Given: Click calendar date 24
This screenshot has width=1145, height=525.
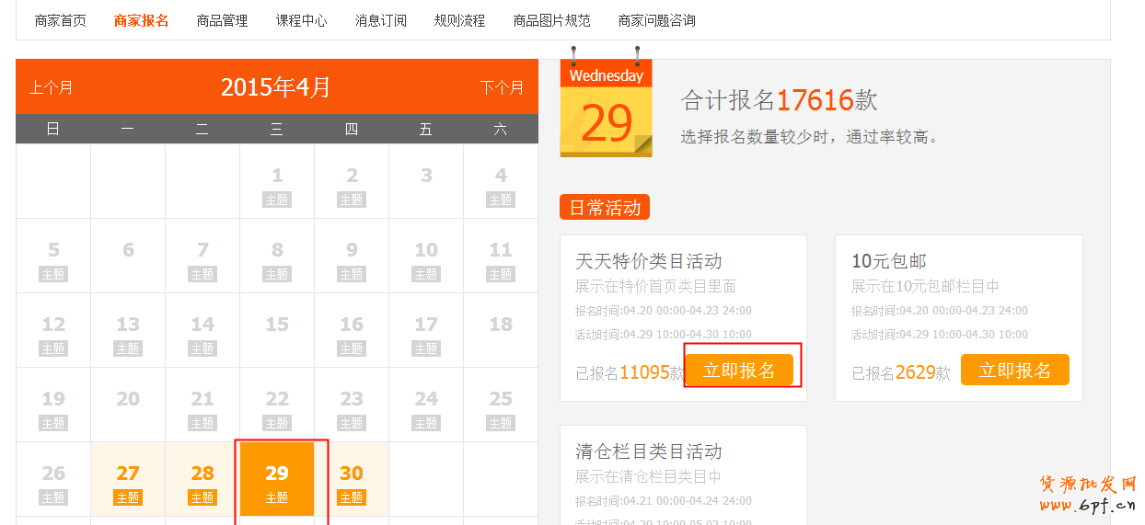Looking at the screenshot, I should point(426,405).
